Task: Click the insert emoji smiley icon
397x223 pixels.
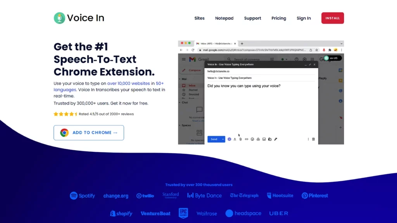Action: (x=252, y=139)
